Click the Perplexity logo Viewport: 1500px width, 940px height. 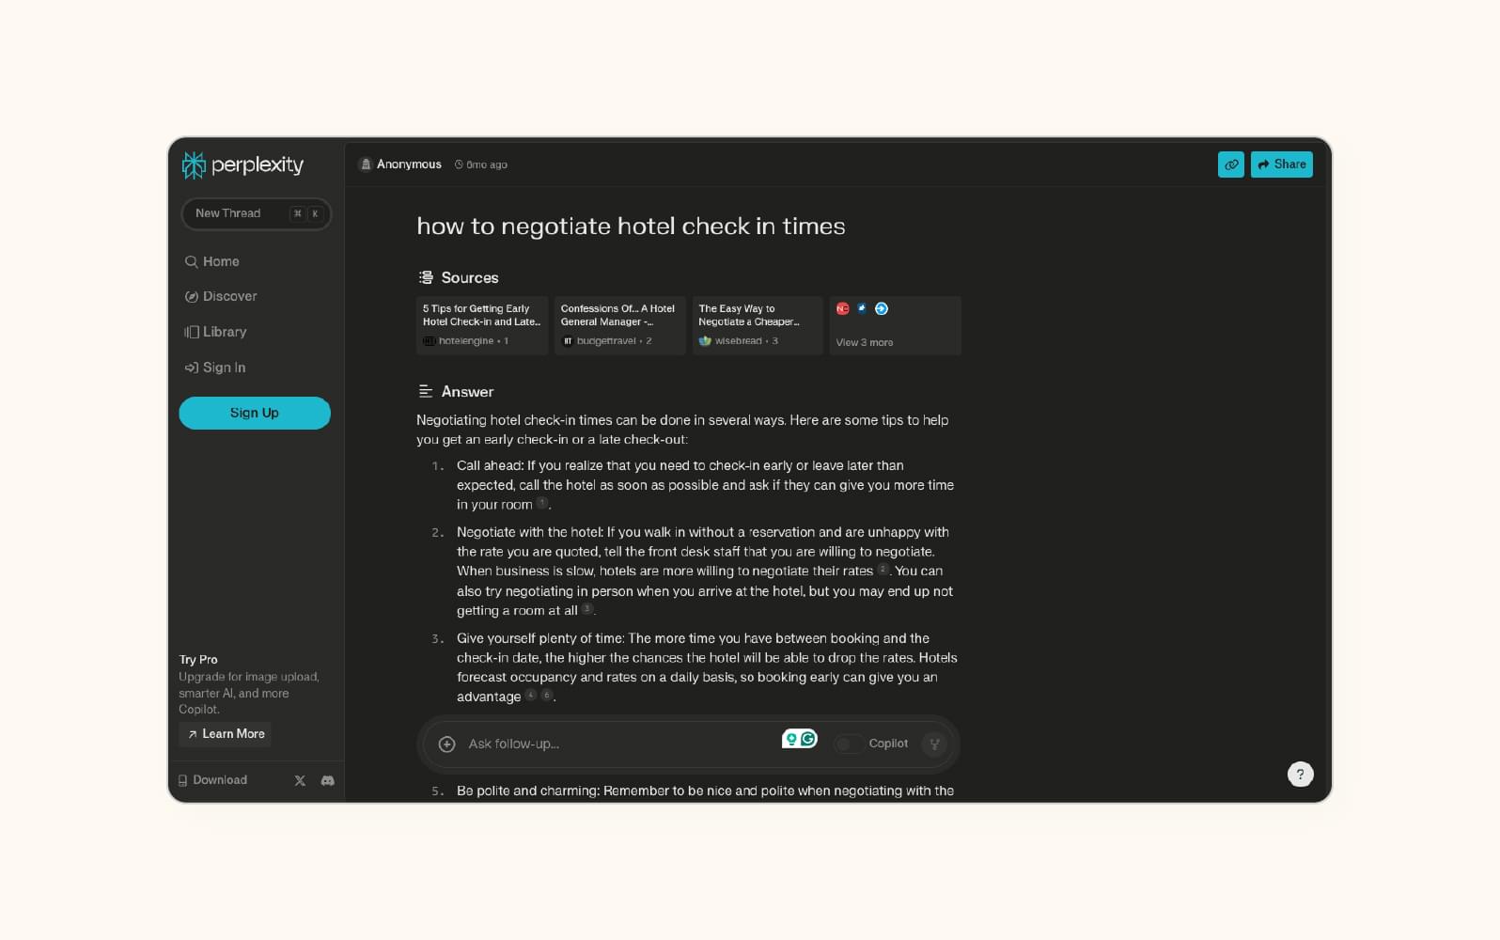tap(242, 165)
